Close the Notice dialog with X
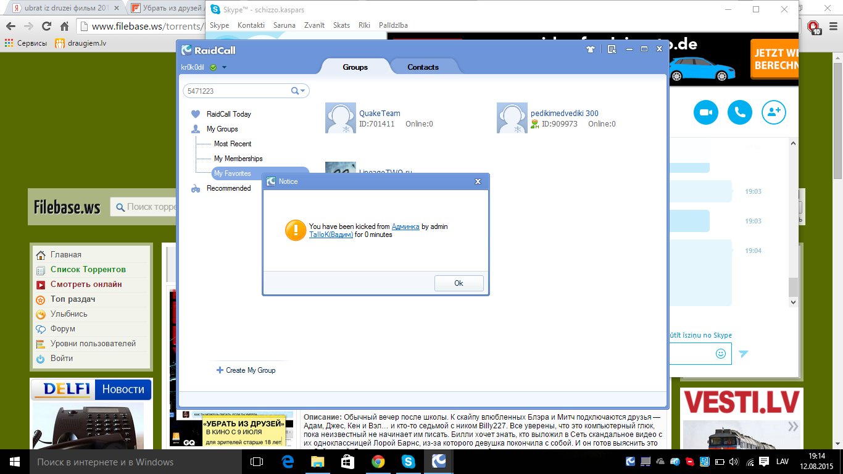Image resolution: width=843 pixels, height=474 pixels. (478, 181)
